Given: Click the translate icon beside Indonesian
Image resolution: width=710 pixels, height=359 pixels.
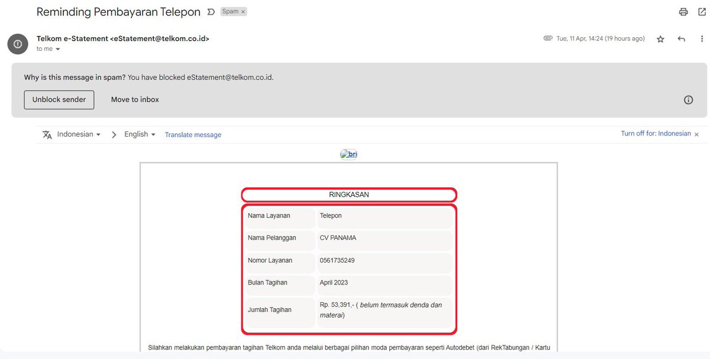Looking at the screenshot, I should pyautogui.click(x=47, y=134).
